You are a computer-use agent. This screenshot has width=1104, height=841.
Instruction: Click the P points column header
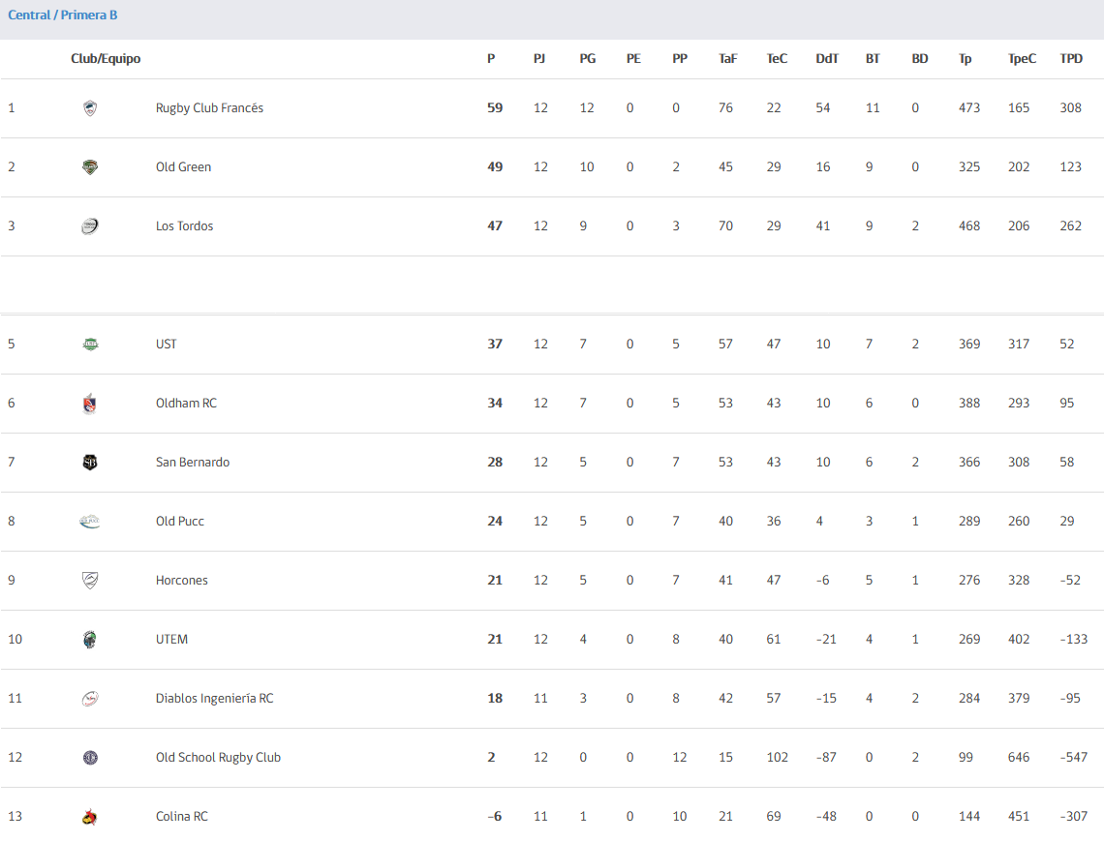491,58
